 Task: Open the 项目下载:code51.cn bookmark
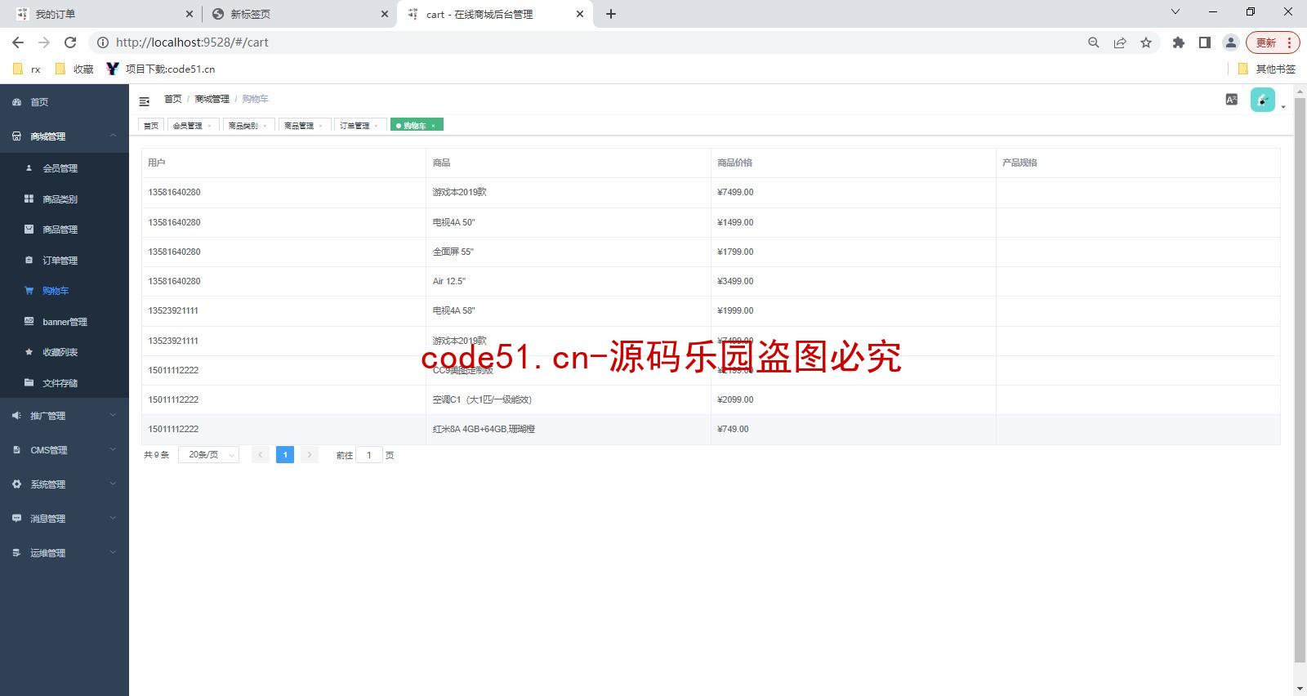pyautogui.click(x=161, y=69)
